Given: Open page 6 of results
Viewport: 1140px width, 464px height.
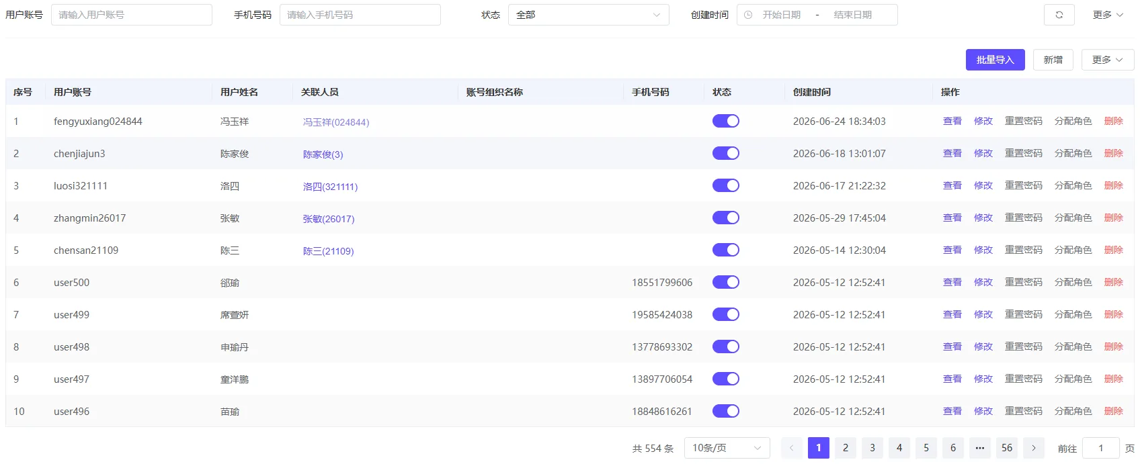Looking at the screenshot, I should 953,448.
